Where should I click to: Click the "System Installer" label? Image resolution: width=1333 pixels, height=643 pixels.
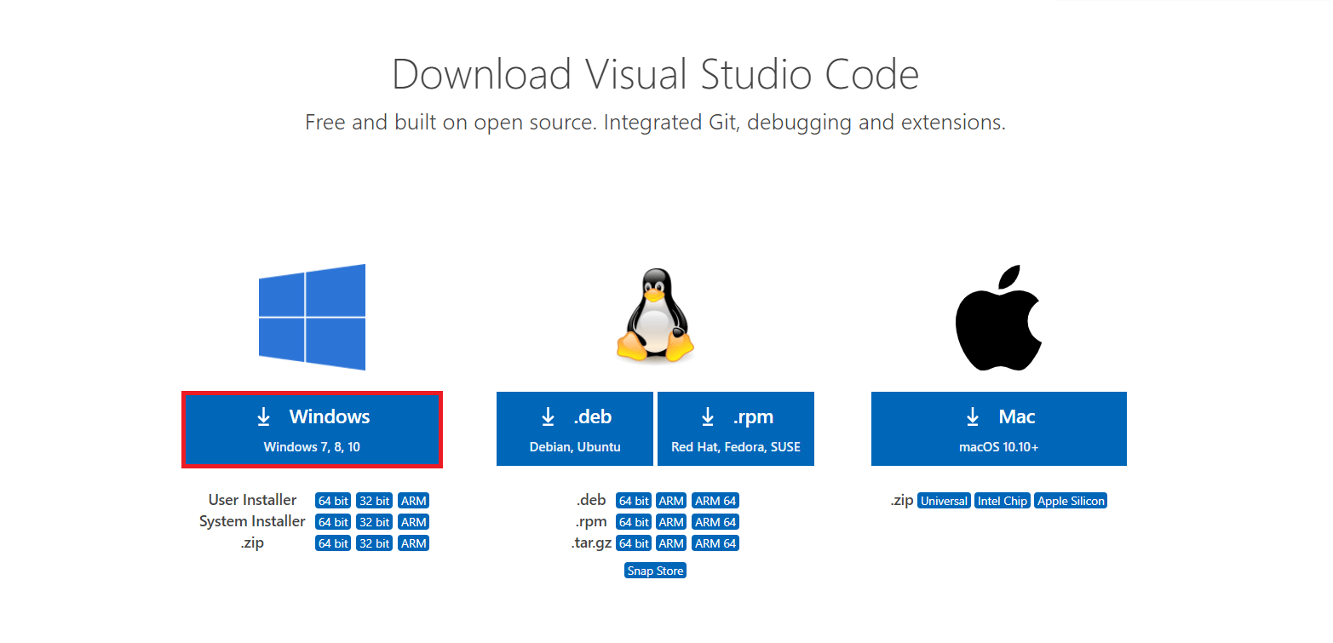pos(252,521)
